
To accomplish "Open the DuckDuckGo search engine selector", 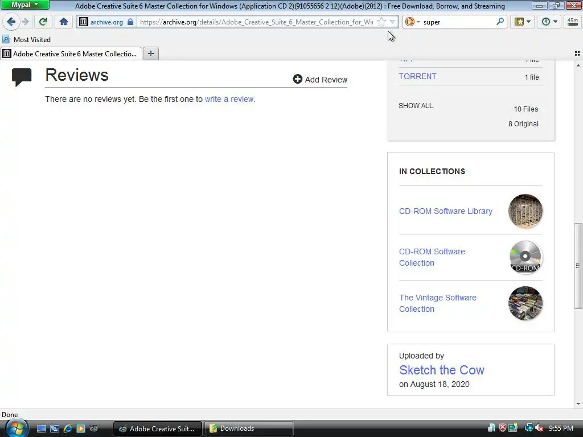I will [x=412, y=22].
